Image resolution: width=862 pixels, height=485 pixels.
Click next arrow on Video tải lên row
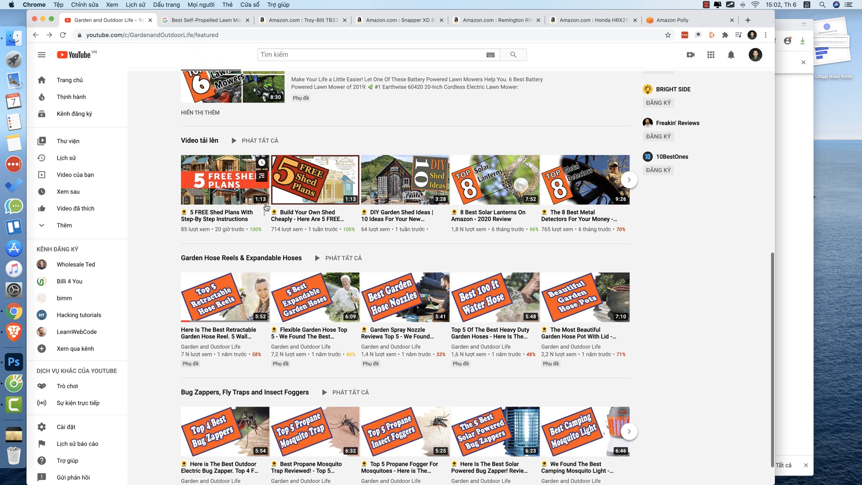pyautogui.click(x=629, y=180)
